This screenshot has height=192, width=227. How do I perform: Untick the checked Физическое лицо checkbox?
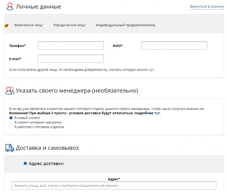6,26
